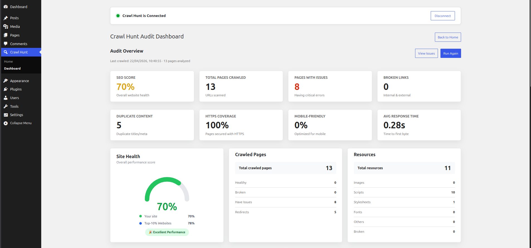The image size is (531, 248).
Task: Click the Top-10% Websites 78% value
Action: 191,223
